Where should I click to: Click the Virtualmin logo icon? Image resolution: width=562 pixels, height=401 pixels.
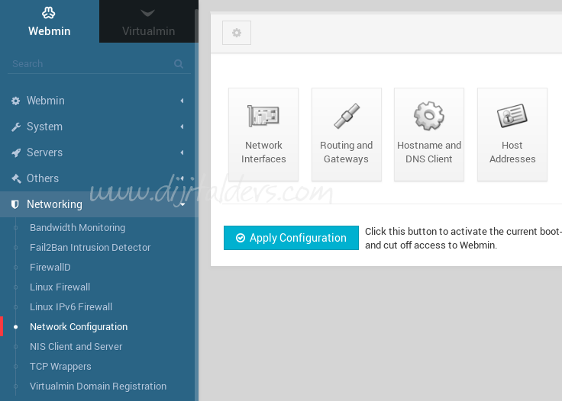(148, 13)
